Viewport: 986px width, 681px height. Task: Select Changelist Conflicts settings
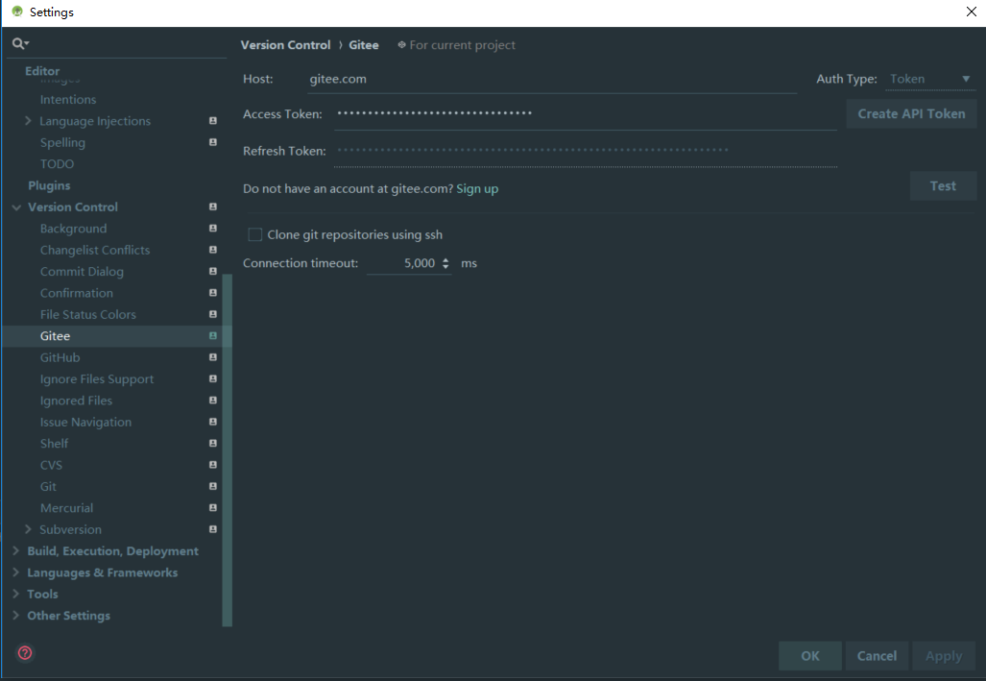95,250
